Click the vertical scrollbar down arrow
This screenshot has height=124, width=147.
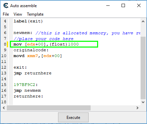pyautogui.click(x=143, y=102)
